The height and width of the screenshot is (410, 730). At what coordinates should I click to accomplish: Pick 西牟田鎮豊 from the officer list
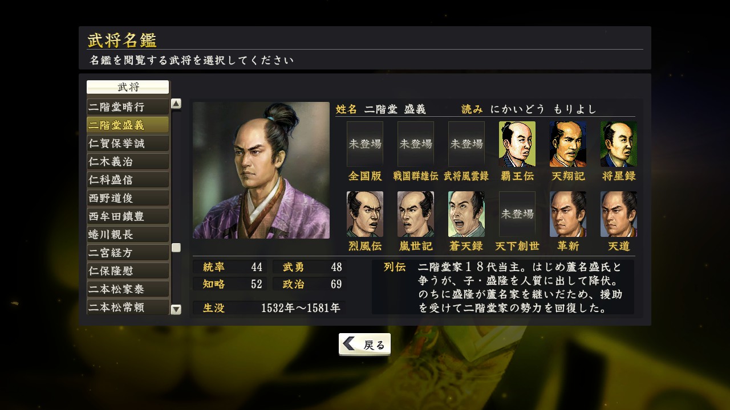[128, 216]
